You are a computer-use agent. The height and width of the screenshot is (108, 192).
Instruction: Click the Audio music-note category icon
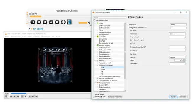coord(97,23)
